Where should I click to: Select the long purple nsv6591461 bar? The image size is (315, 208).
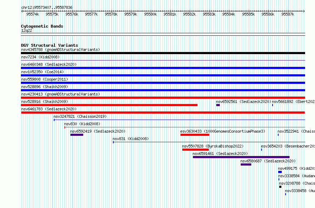[x=241, y=157]
